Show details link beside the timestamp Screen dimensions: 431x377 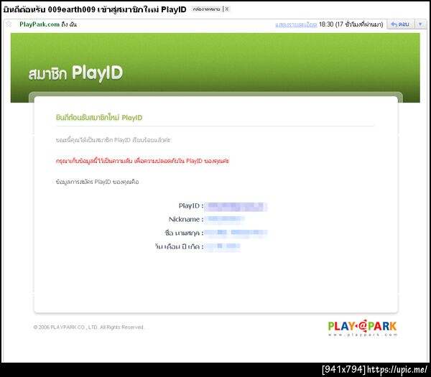click(x=296, y=24)
